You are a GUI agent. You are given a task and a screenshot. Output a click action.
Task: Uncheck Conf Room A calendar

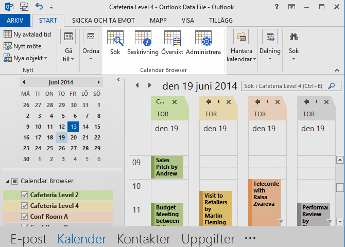[24, 217]
